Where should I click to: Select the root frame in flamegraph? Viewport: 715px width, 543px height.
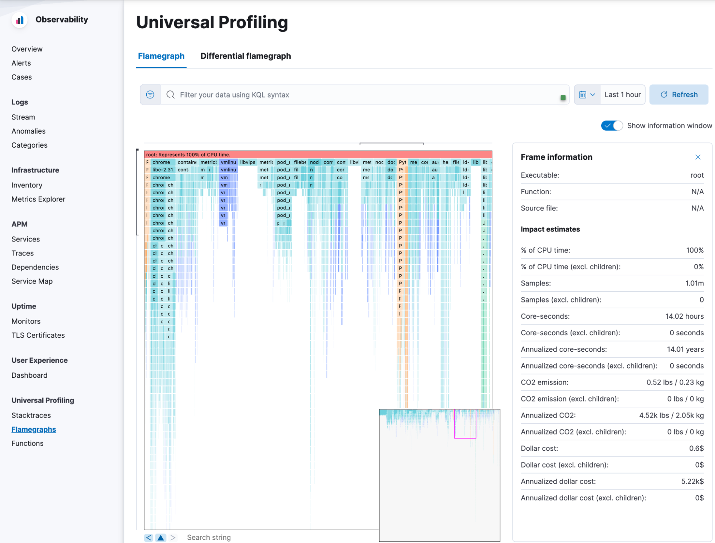click(x=318, y=155)
